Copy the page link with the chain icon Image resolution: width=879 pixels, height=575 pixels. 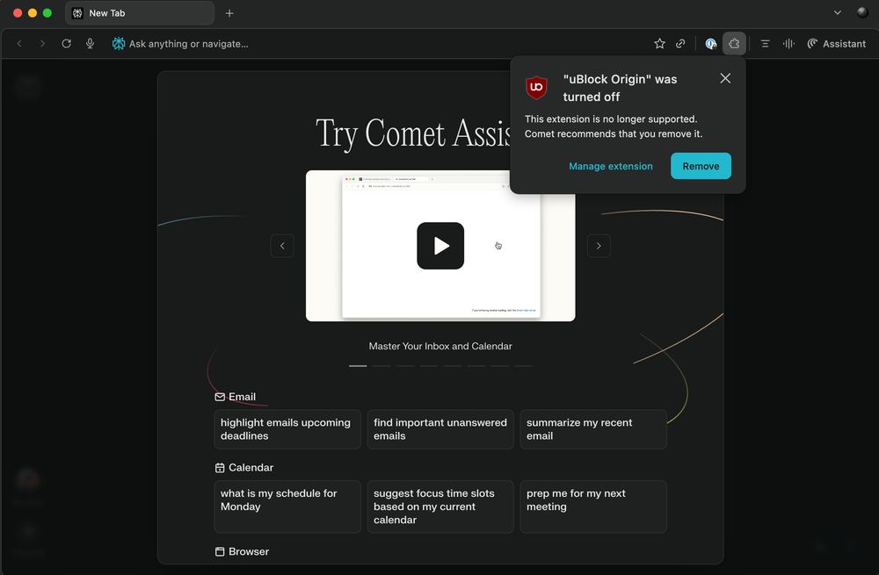(x=680, y=44)
